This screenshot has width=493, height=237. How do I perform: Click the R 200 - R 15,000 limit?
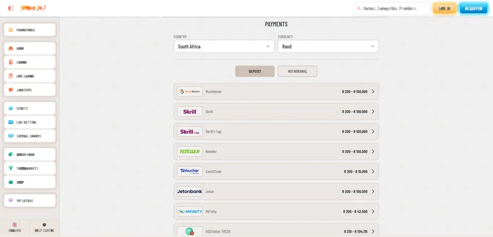click(x=356, y=172)
